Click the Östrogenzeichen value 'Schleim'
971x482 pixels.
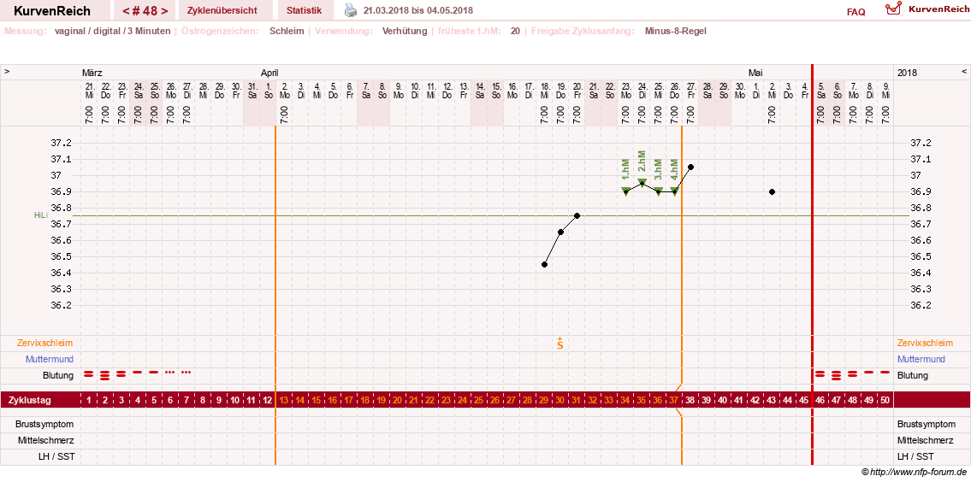point(286,31)
